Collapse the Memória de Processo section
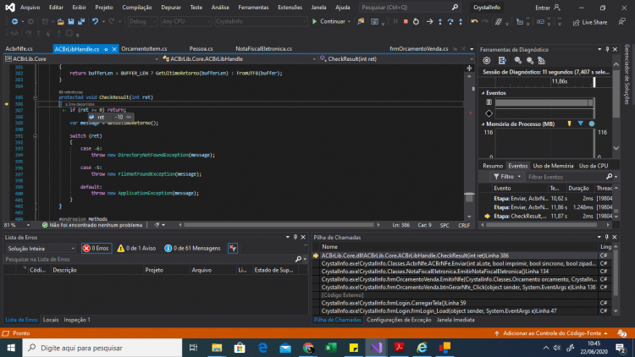The image size is (635, 357). click(483, 124)
